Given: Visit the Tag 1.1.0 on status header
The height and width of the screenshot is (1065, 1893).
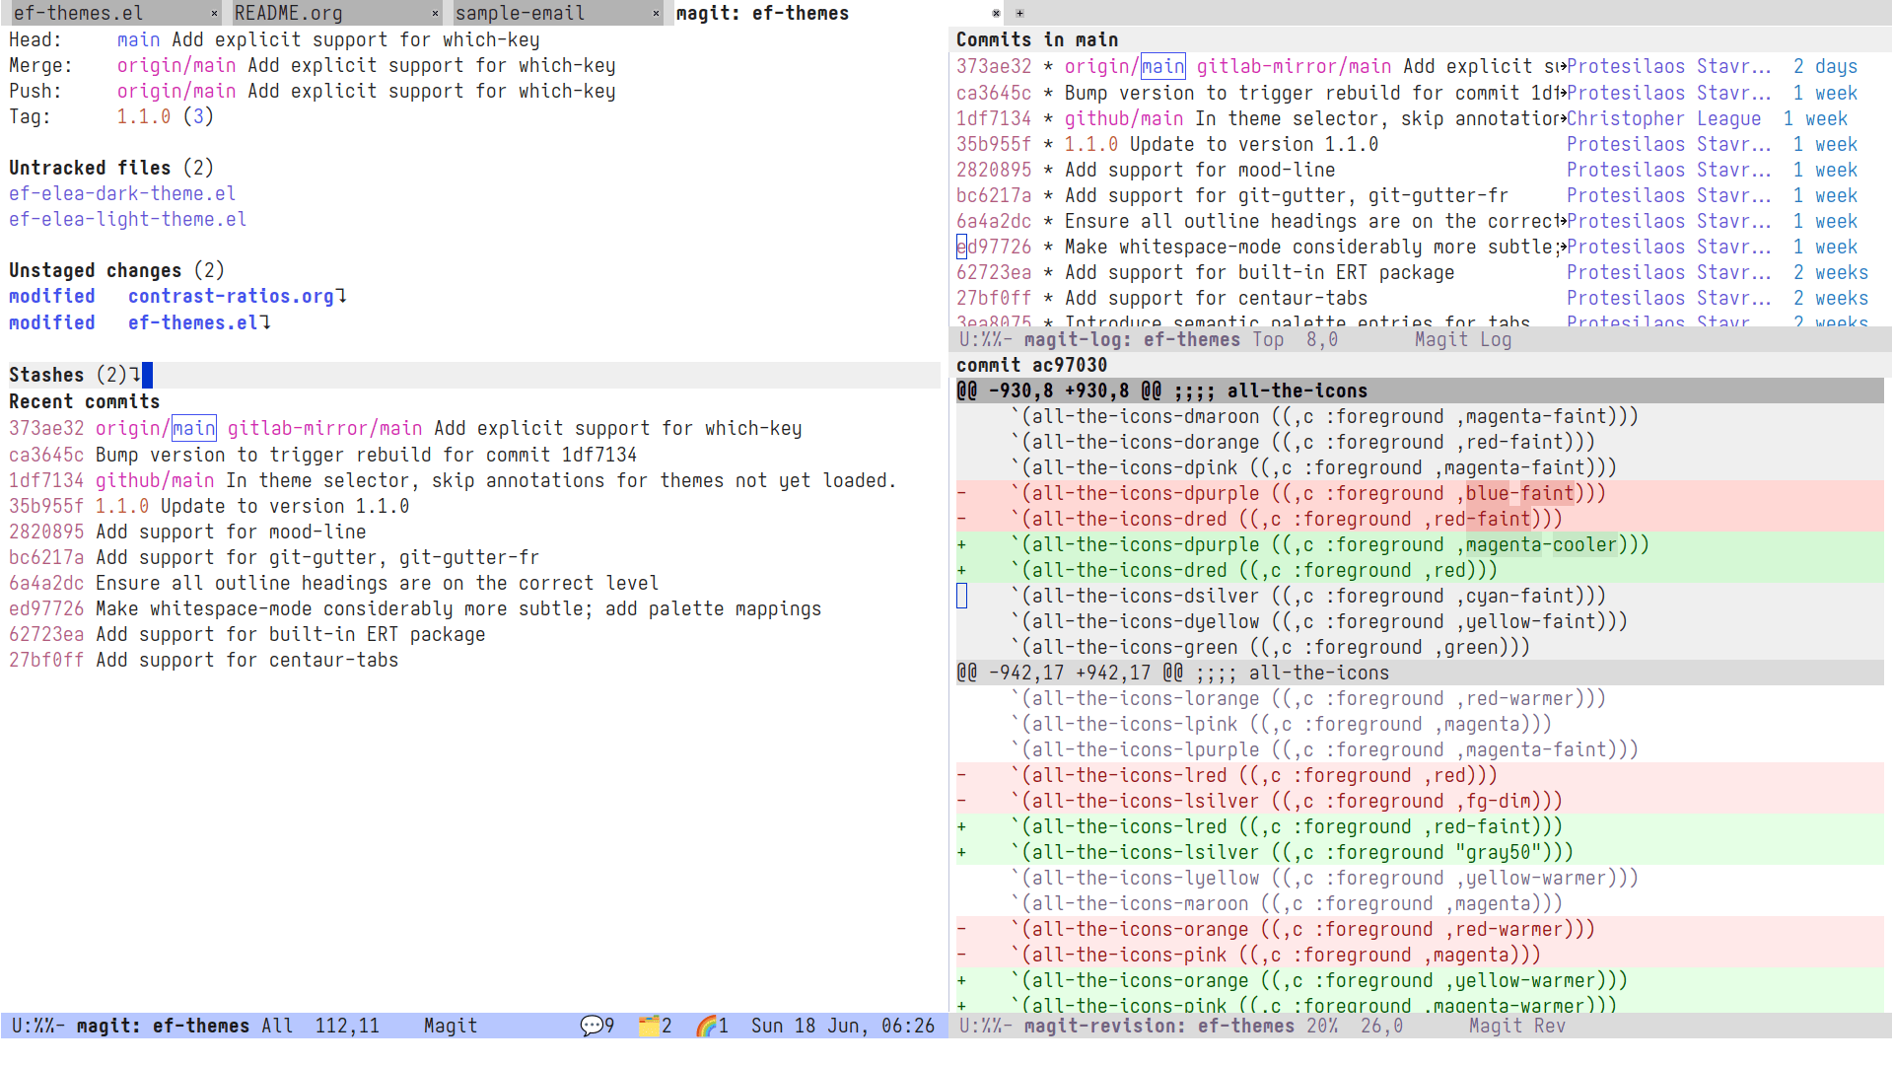Looking at the screenshot, I should coord(144,116).
